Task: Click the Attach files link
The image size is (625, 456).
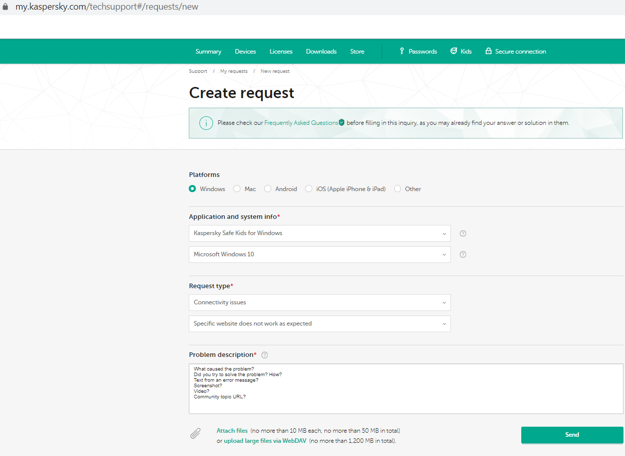Action: coord(232,431)
